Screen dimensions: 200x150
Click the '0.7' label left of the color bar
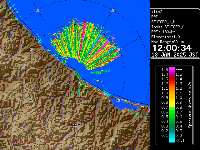(x=165, y=107)
